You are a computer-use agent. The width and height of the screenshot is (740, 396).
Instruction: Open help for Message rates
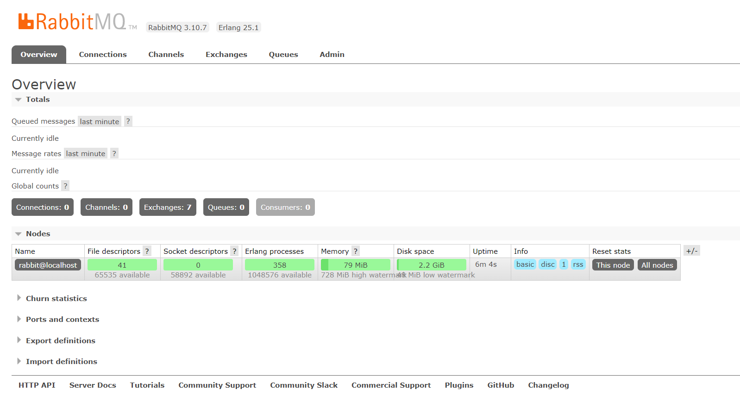[x=114, y=153]
